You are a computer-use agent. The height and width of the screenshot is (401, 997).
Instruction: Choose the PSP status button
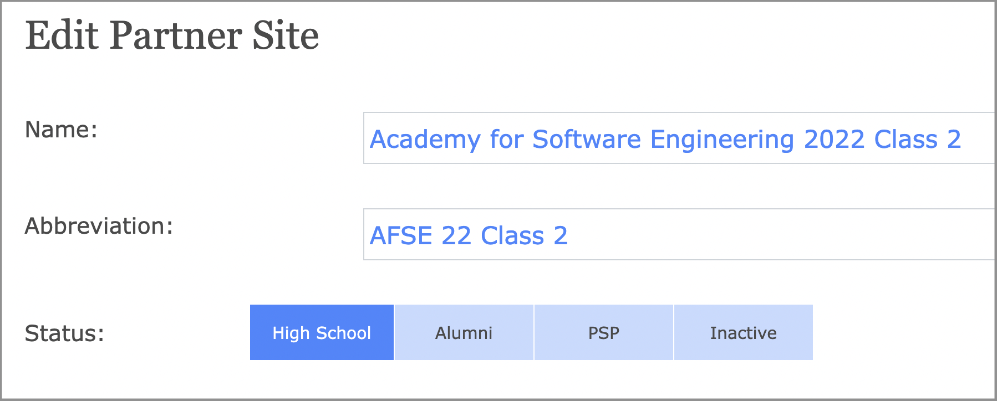(603, 332)
